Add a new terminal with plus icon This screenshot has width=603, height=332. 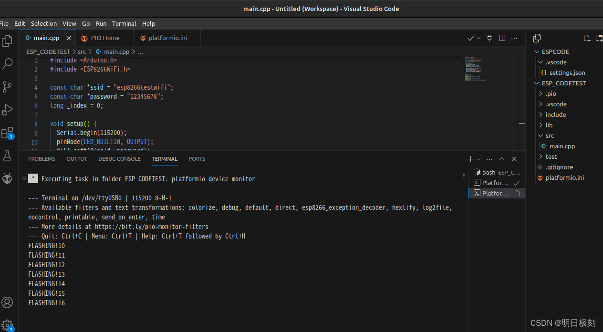[x=470, y=159]
